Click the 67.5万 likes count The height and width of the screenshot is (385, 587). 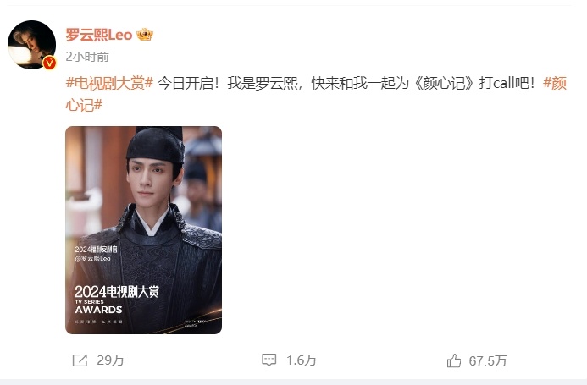click(488, 361)
